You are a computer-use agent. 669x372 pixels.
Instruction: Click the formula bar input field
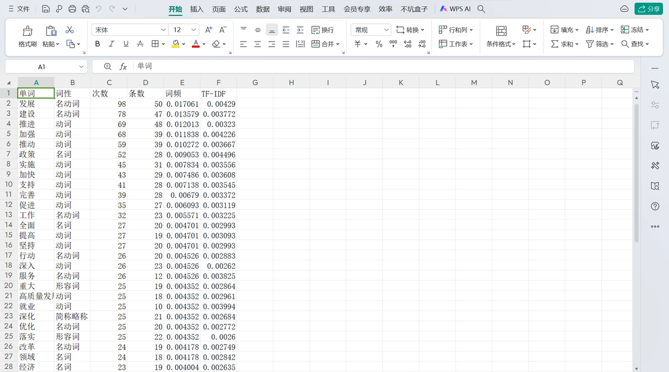pos(384,67)
